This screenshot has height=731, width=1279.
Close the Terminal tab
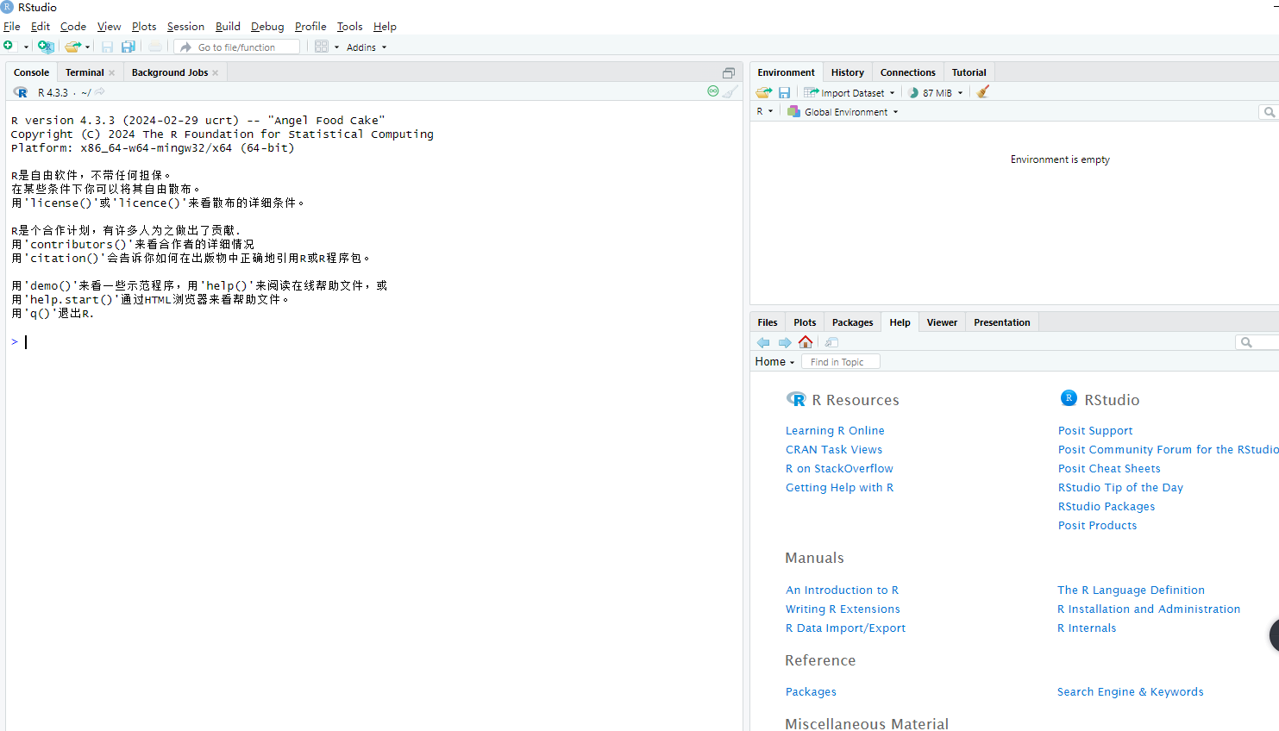click(x=111, y=73)
